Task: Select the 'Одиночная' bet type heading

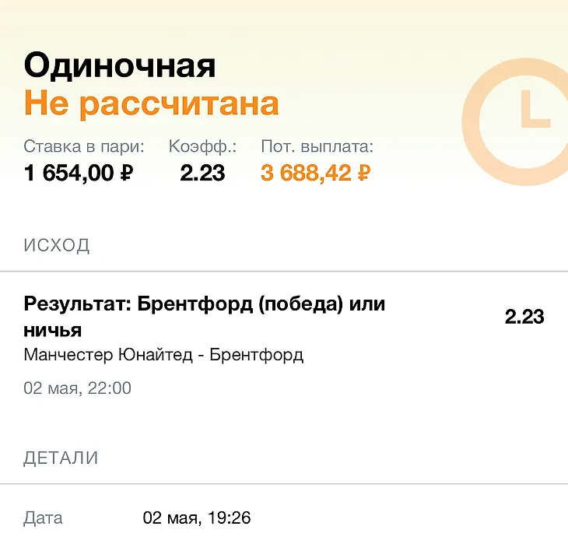Action: pyautogui.click(x=120, y=65)
